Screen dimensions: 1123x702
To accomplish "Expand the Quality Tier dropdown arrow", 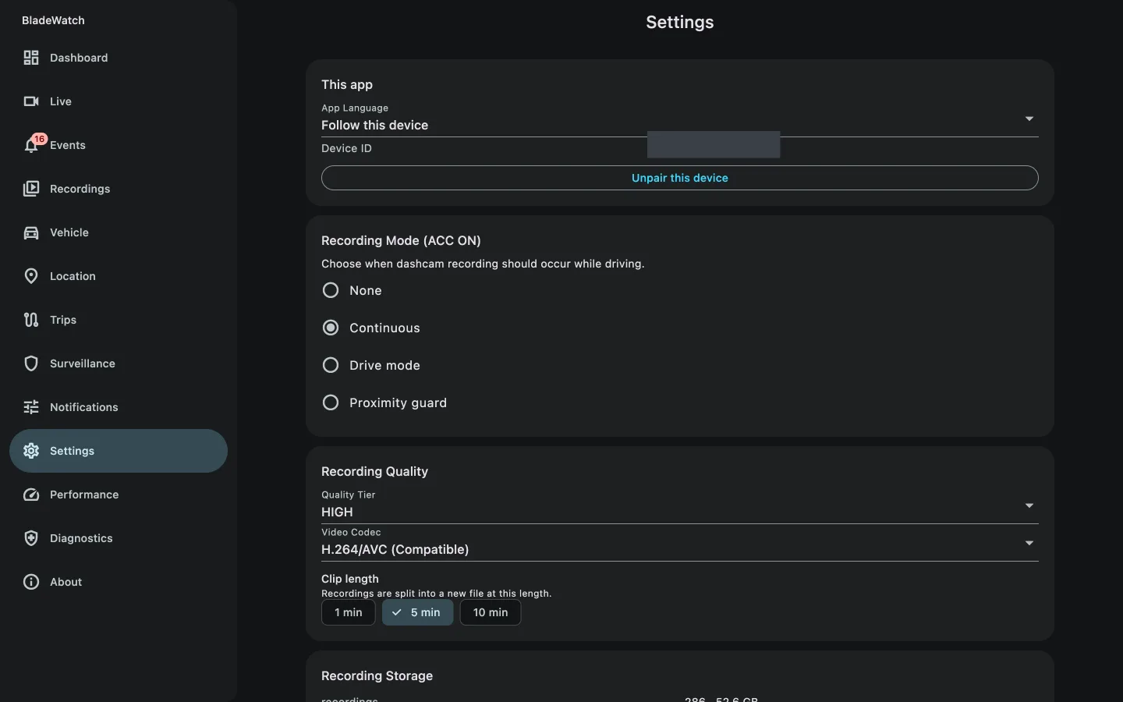I will [1029, 505].
